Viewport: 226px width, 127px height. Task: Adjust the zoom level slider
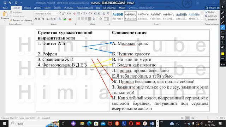click(x=208, y=118)
